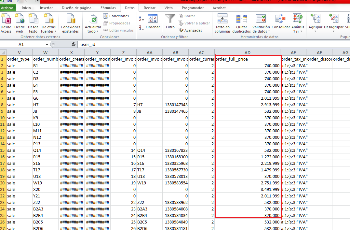Click cell with value 3.491.999

247,189
